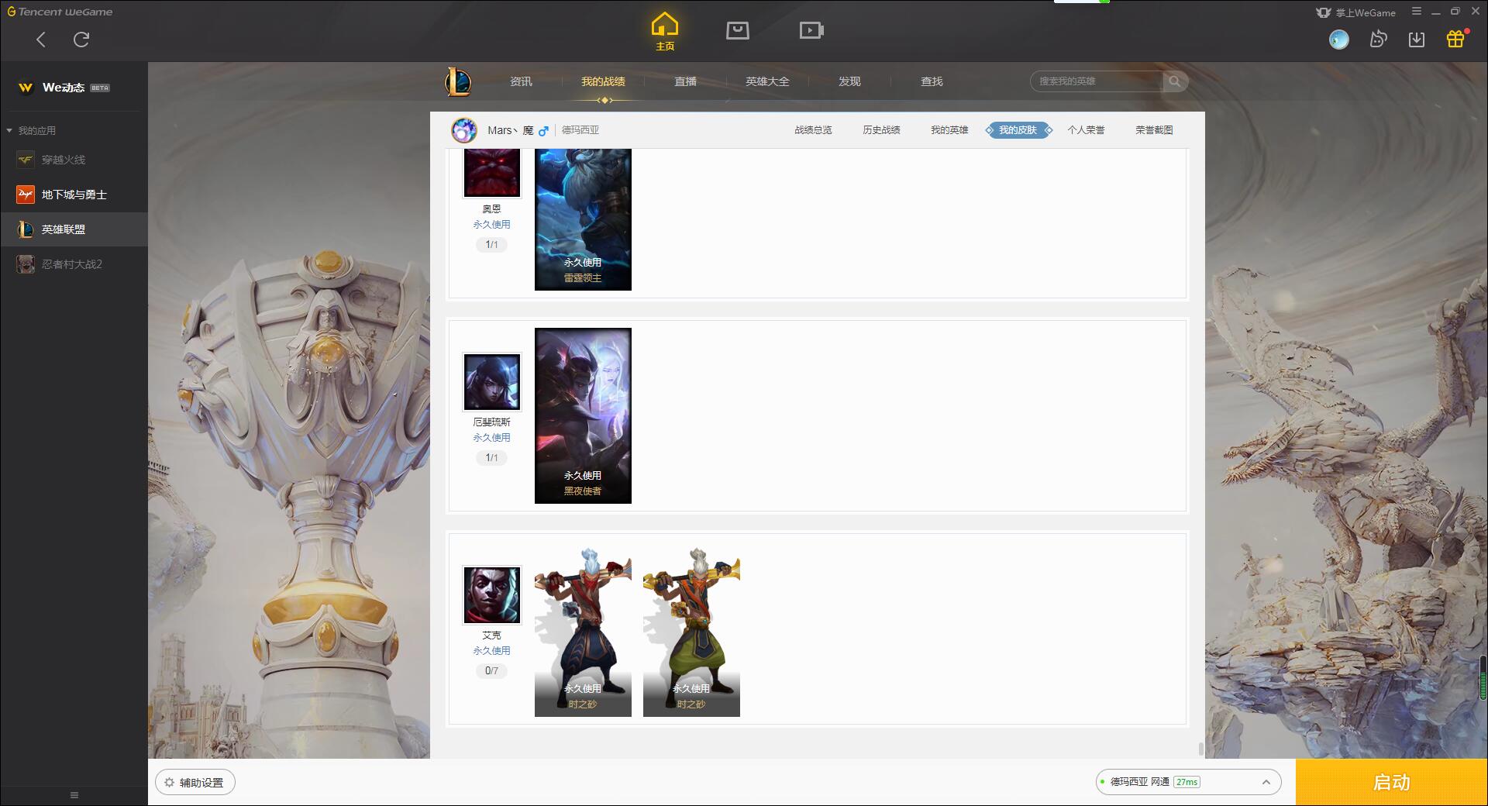Image resolution: width=1488 pixels, height=806 pixels.
Task: Open the gift box icon
Action: coord(1455,39)
